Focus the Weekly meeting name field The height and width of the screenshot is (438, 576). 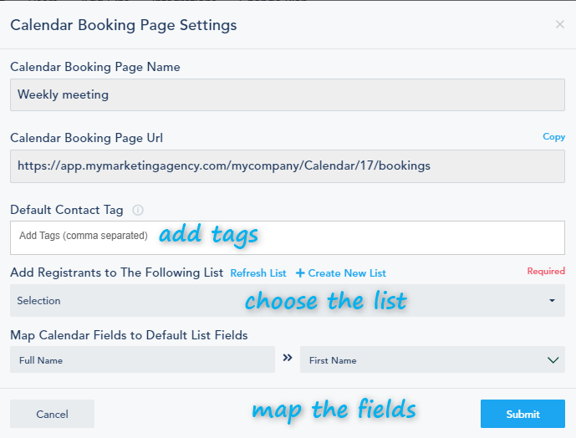point(288,95)
